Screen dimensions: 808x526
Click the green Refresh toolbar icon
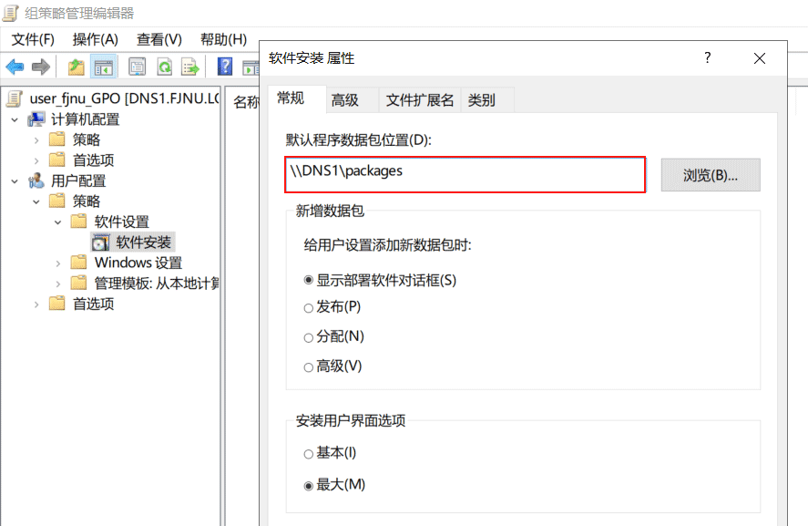[x=164, y=67]
